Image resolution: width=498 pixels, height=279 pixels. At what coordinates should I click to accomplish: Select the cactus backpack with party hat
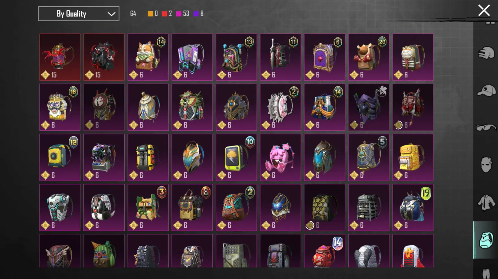point(104,251)
